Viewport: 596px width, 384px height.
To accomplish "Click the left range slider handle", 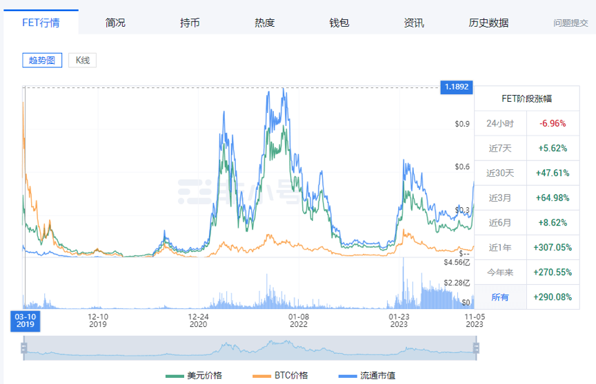I will coord(24,348).
